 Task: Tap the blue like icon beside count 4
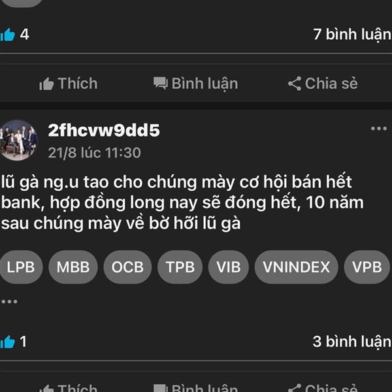7,35
